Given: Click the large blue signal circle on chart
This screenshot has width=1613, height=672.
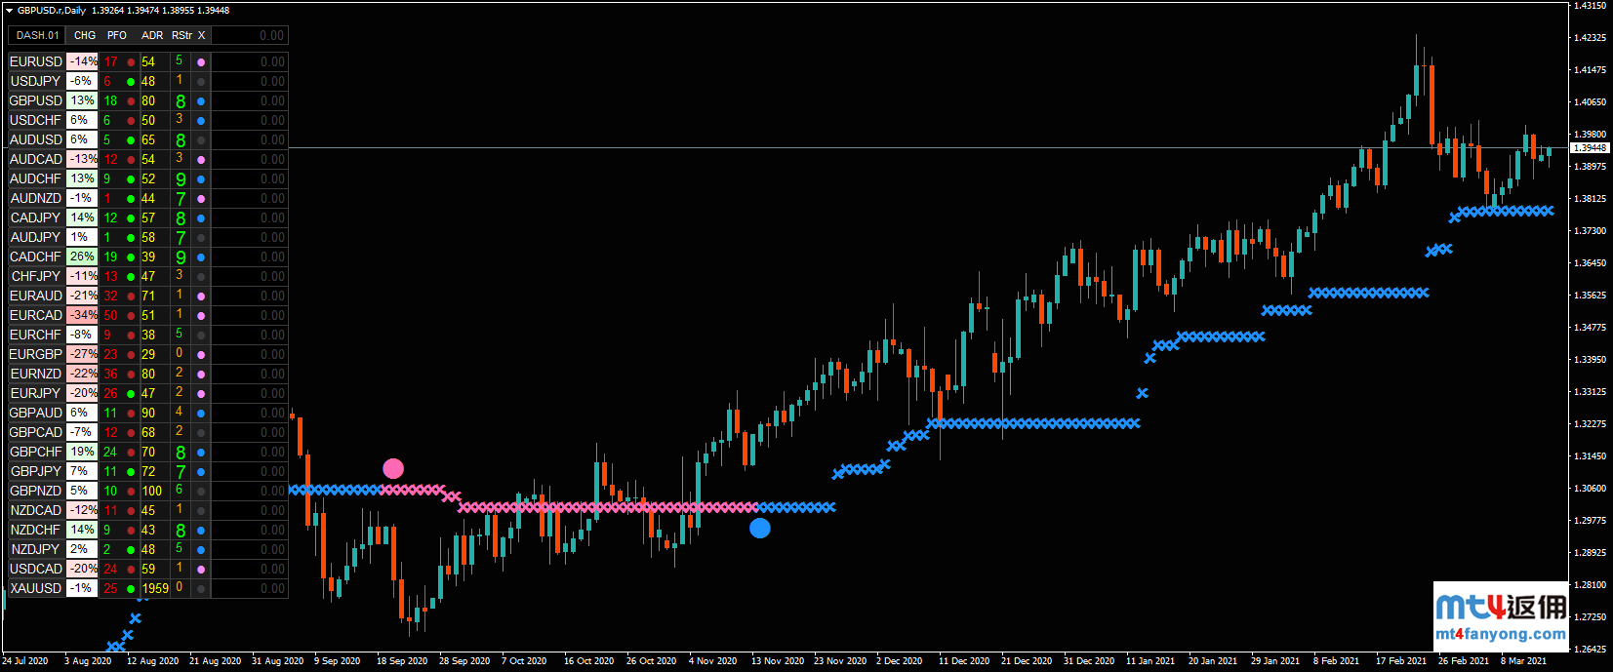Looking at the screenshot, I should pyautogui.click(x=760, y=528).
